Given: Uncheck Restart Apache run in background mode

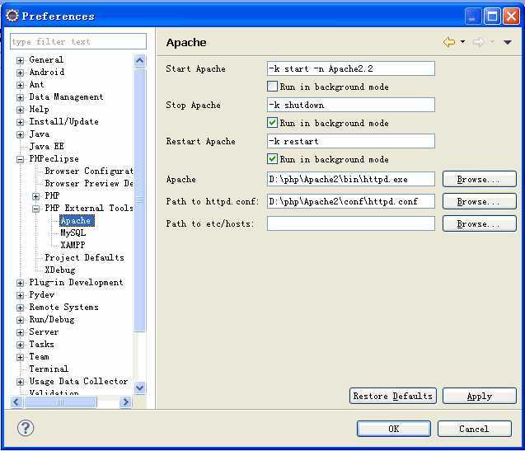Looking at the screenshot, I should (x=272, y=159).
